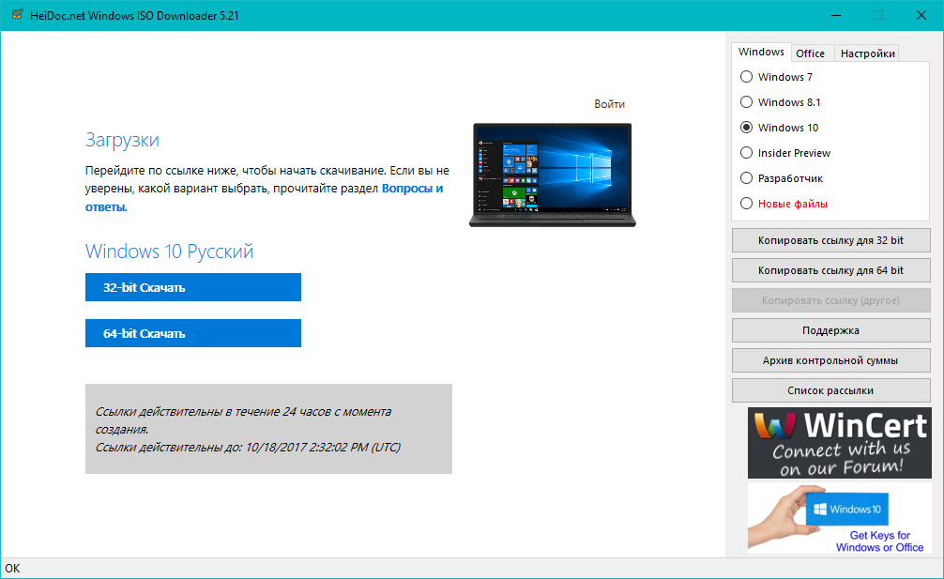Click the 64-bit Скачать button
Image resolution: width=944 pixels, height=579 pixels.
pyautogui.click(x=193, y=333)
